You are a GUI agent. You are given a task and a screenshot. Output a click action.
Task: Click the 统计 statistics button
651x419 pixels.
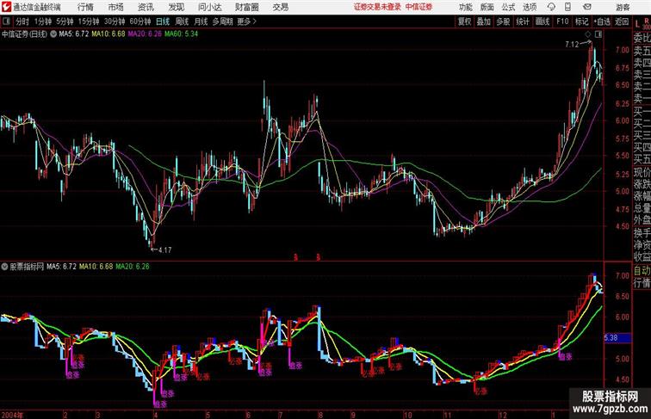[523, 22]
